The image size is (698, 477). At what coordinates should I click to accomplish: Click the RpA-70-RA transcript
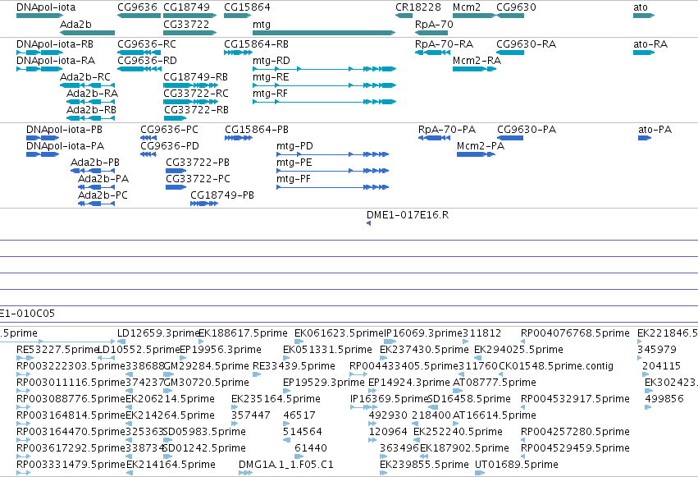pos(434,53)
